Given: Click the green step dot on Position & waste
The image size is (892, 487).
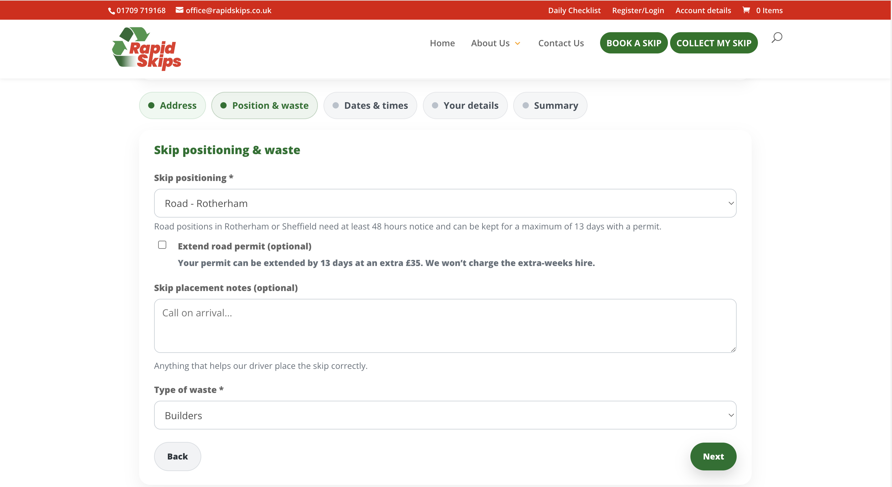Looking at the screenshot, I should (223, 105).
